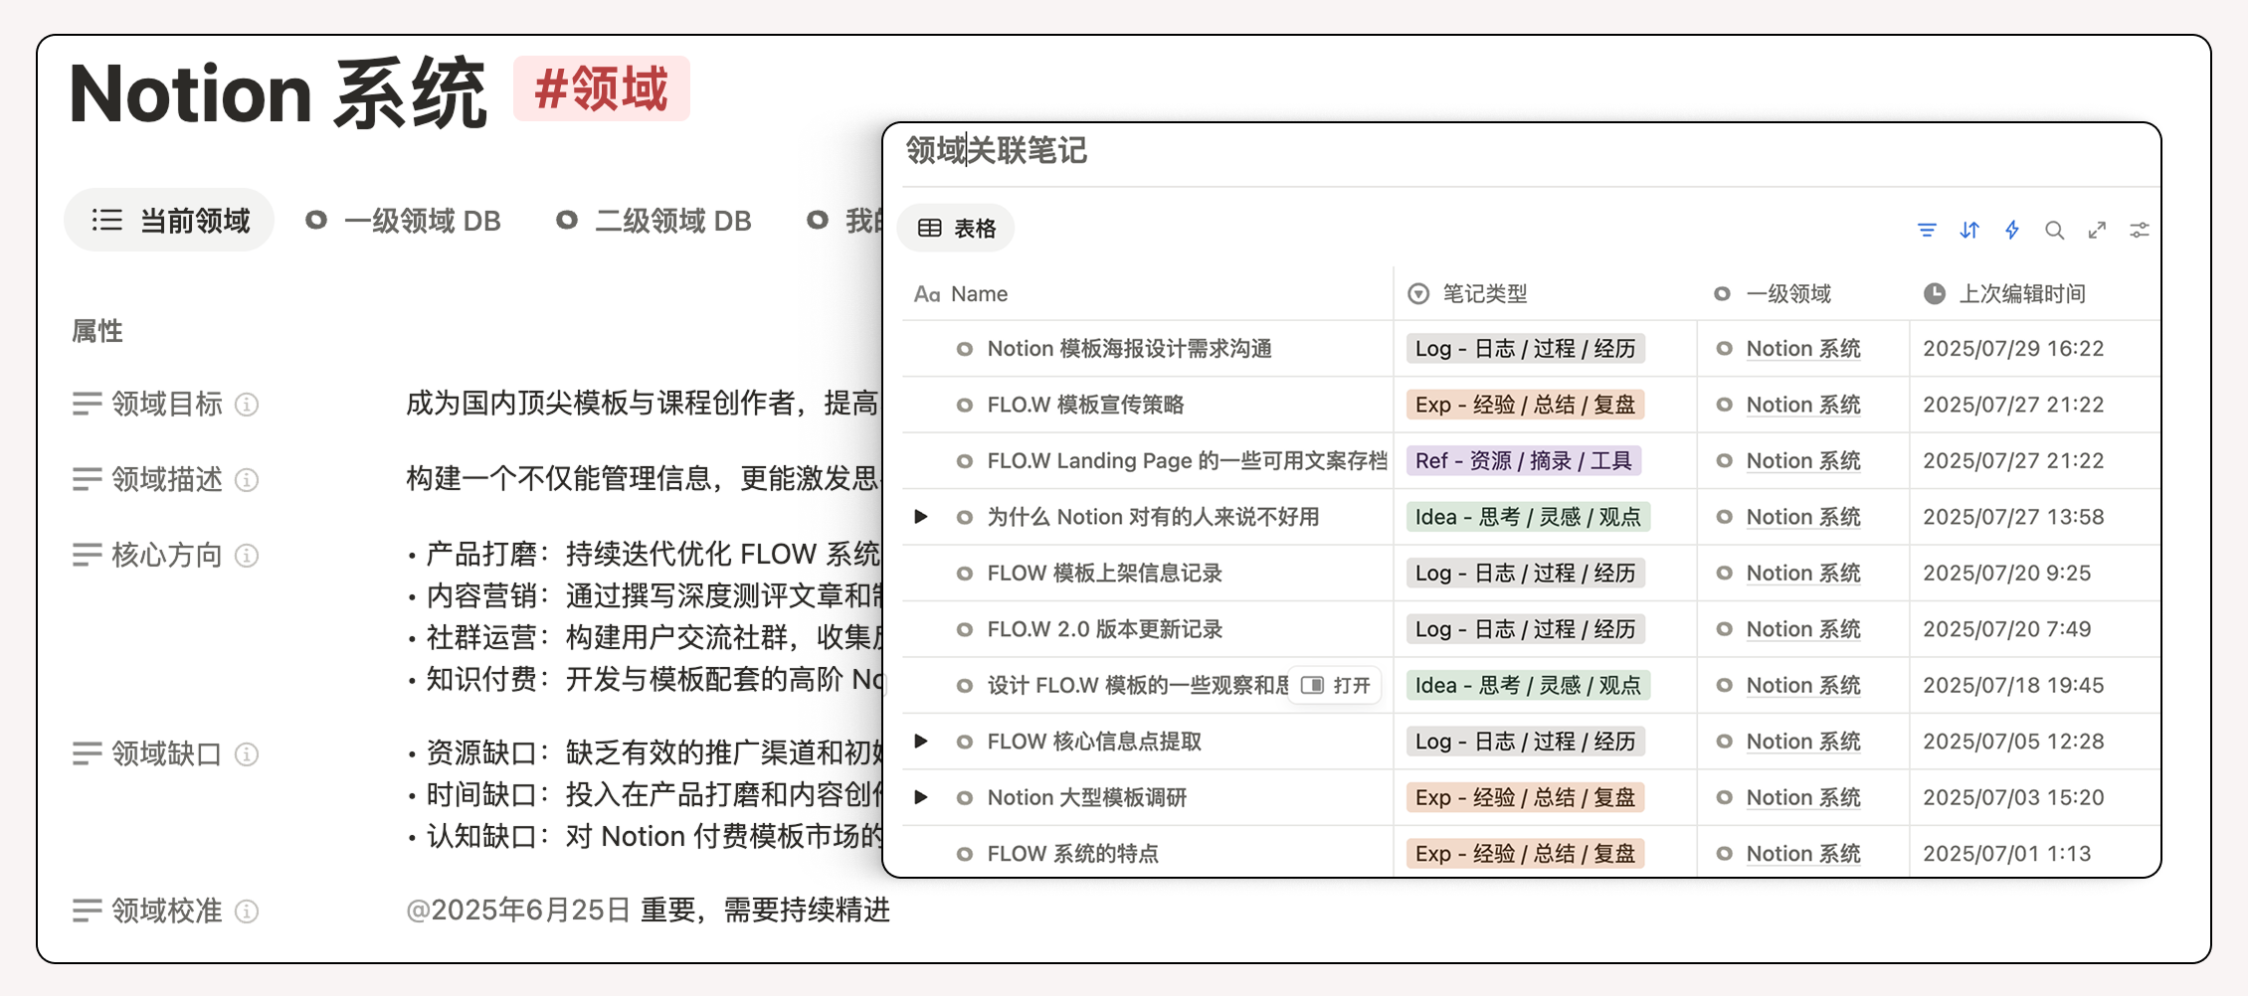Screen dimensions: 2248x996
Task: Click Log tag in FLOW 核心信息点提取 row
Action: coord(1525,742)
